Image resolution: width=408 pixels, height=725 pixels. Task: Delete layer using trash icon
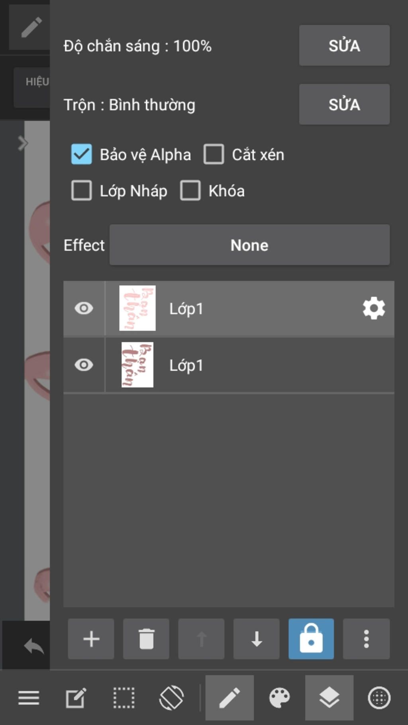pyautogui.click(x=146, y=639)
